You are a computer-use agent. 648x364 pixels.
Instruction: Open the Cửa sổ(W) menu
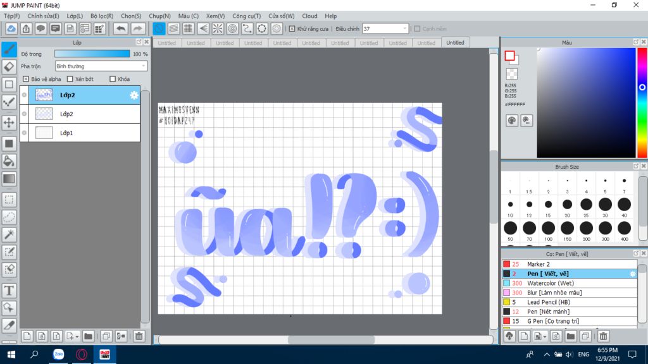coord(282,16)
